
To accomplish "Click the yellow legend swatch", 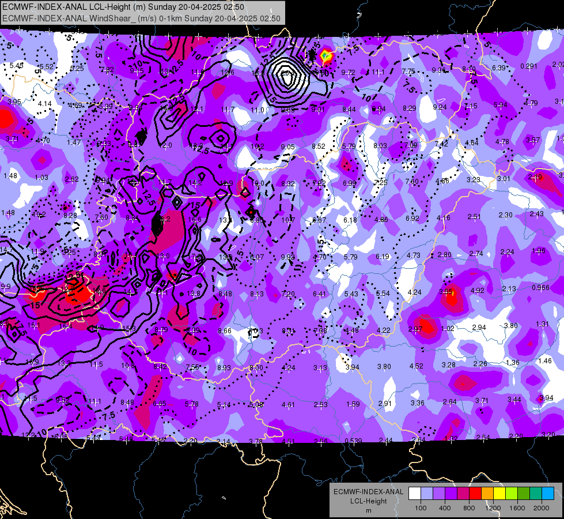I will coord(499,494).
